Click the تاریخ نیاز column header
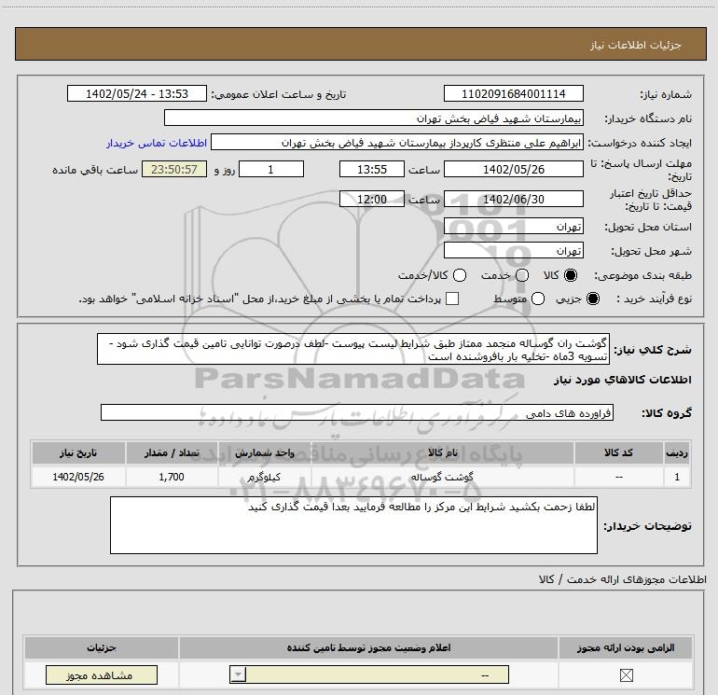 (78, 452)
